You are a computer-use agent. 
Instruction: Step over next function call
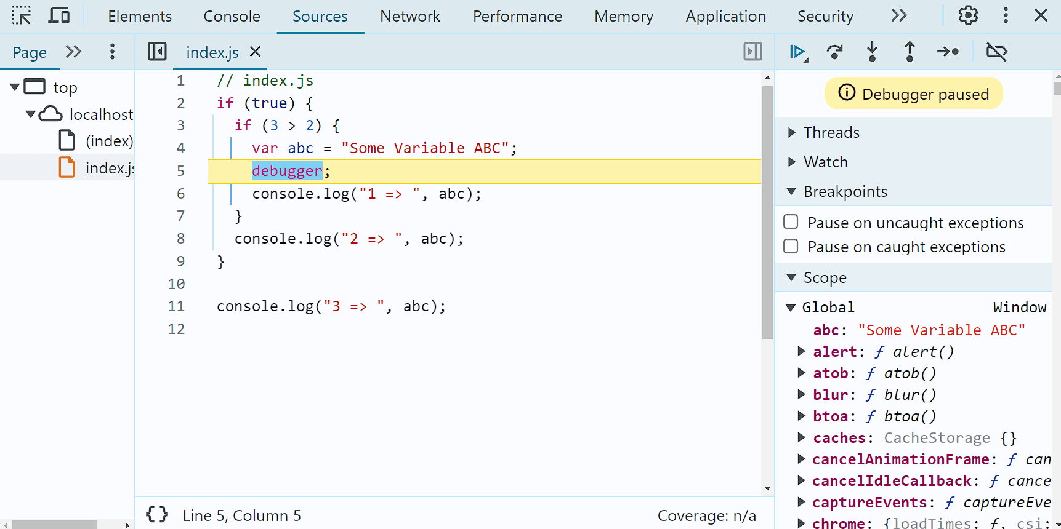(x=835, y=52)
